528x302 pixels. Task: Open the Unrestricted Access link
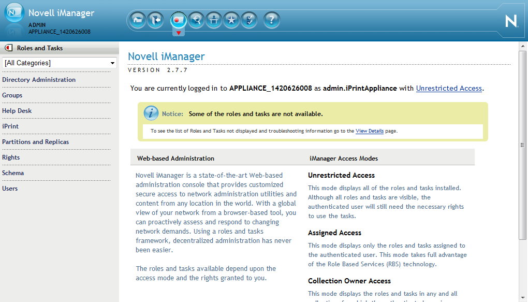(449, 88)
